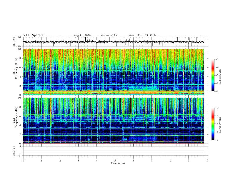Click the 5 minute tick on time axis

pos(115,161)
